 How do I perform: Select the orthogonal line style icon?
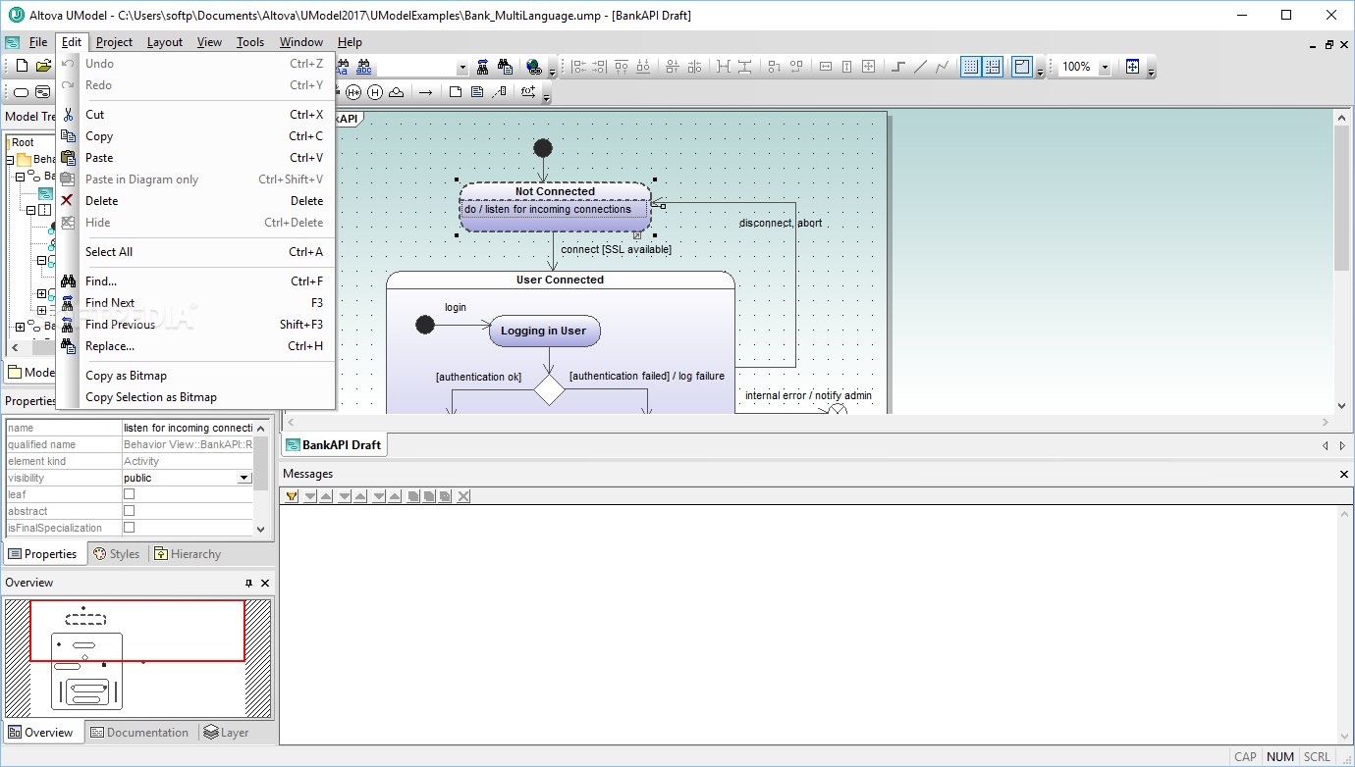tap(898, 67)
